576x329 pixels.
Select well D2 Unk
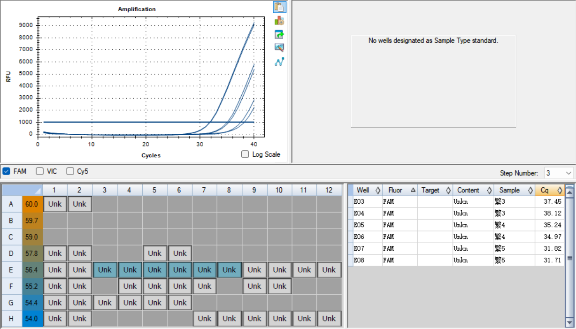(80, 253)
